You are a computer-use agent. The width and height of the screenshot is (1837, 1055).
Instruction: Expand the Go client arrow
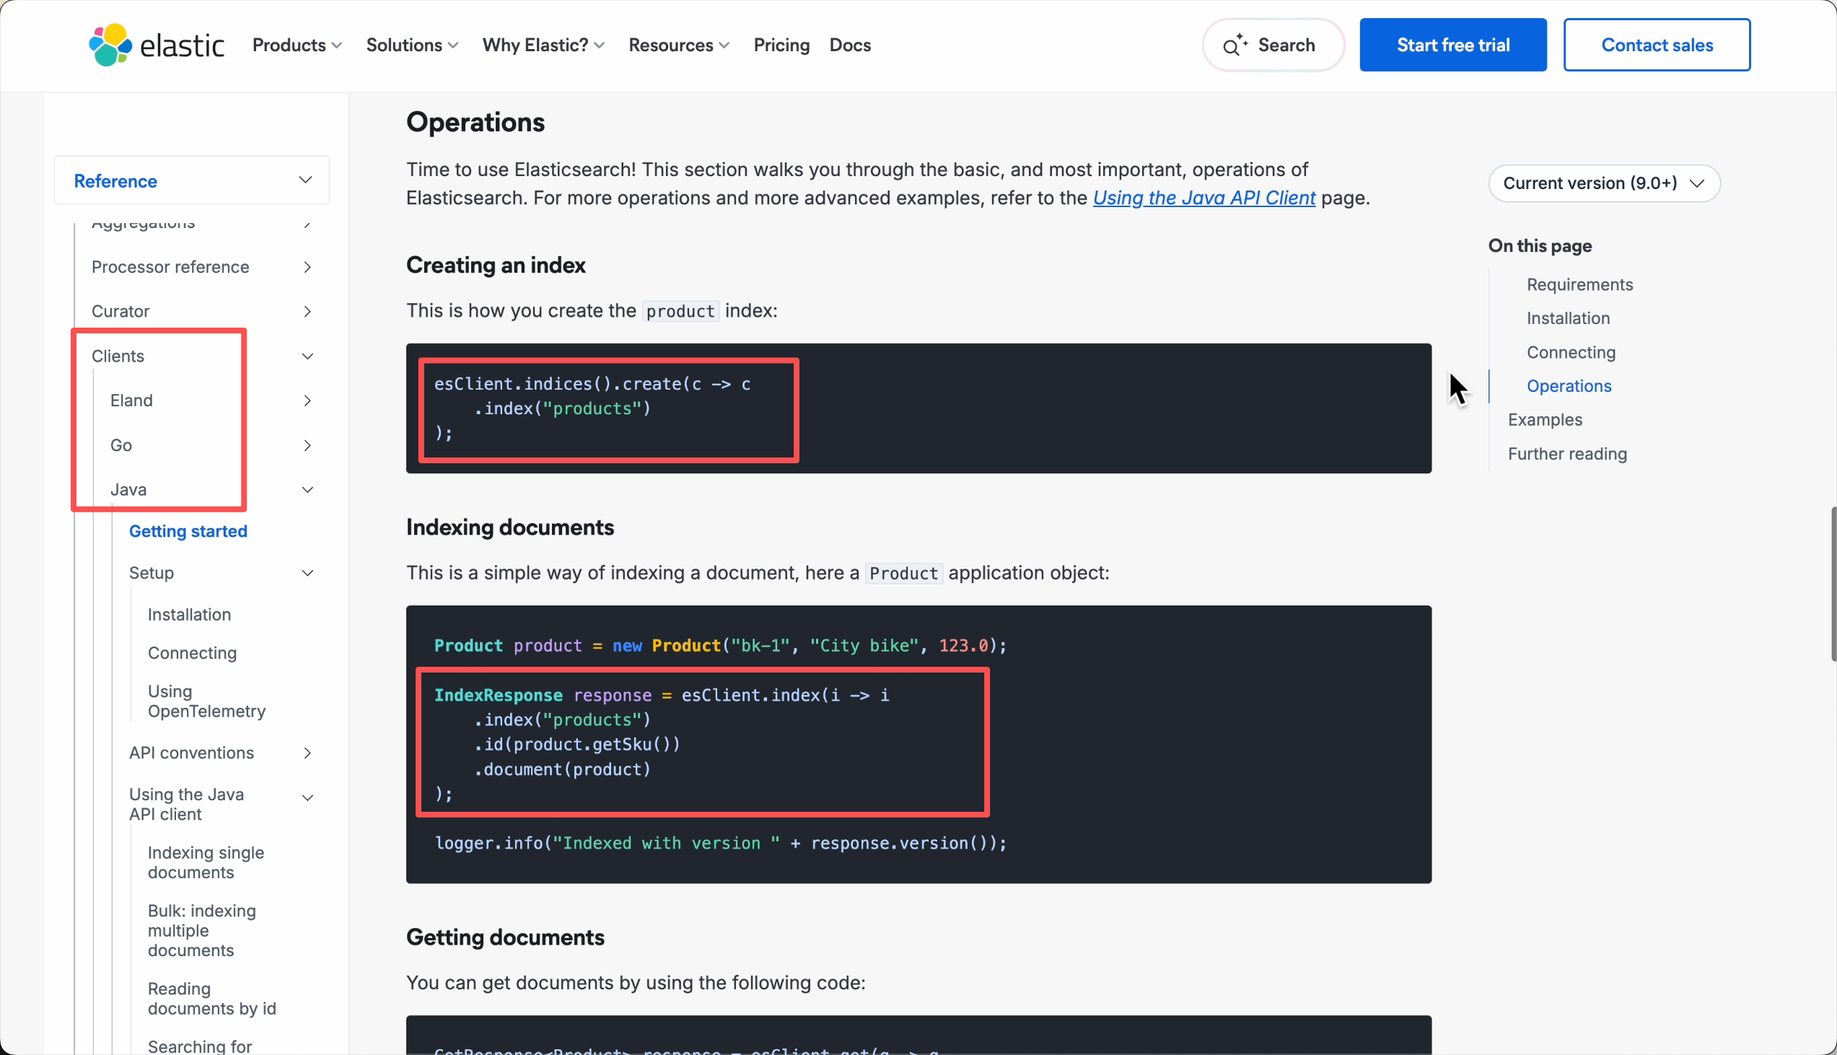pyautogui.click(x=307, y=446)
